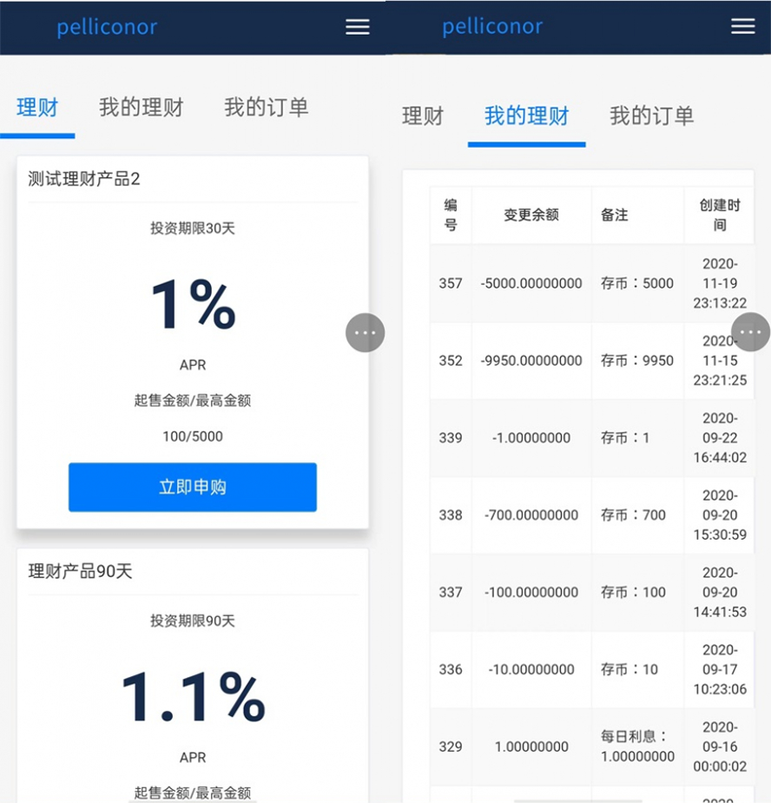Click note 存币：5000

[637, 283]
